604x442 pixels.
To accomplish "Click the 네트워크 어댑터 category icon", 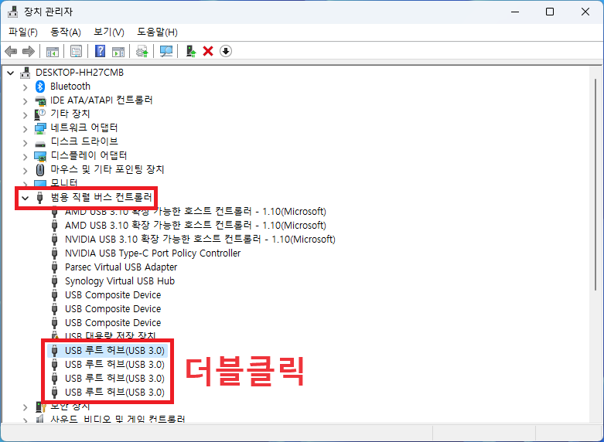I will point(40,128).
